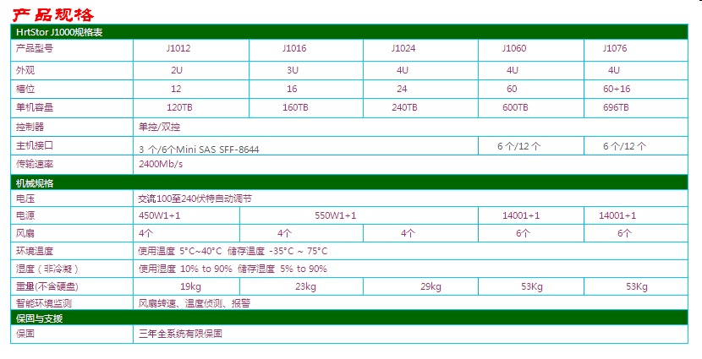The height and width of the screenshot is (359, 702).
Task: Click the 2400Mb/s transfer rate value
Action: coord(161,164)
